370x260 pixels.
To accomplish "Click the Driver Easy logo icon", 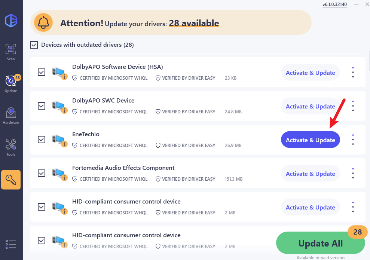I will pos(11,21).
